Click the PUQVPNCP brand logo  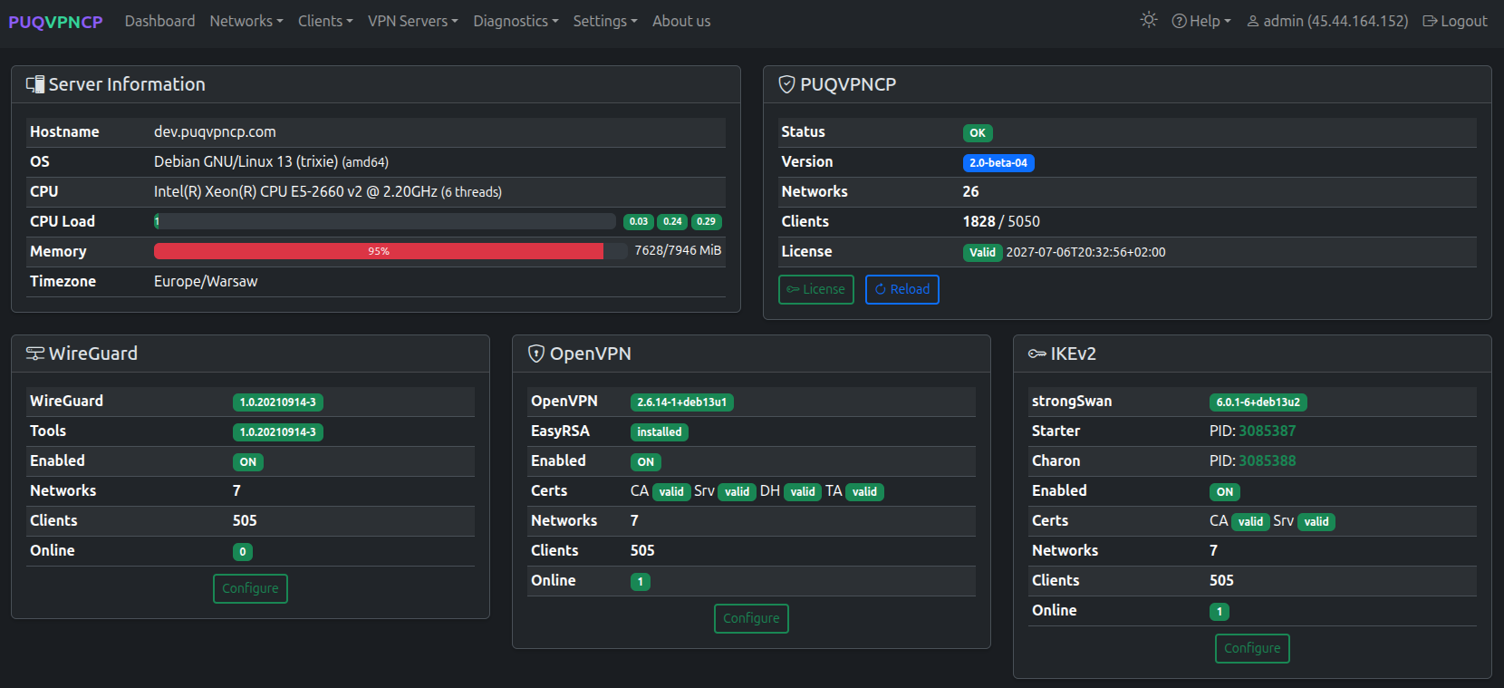[x=55, y=22]
